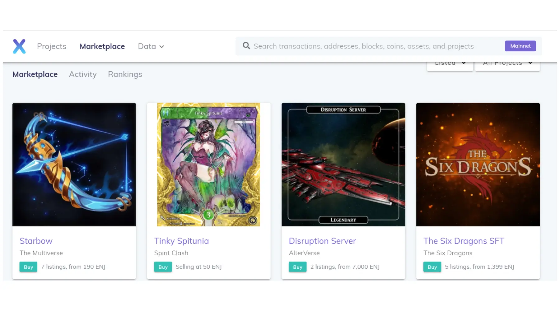Click the Mainnet network button
Viewport: 560px width, 311px height.
coord(520,46)
